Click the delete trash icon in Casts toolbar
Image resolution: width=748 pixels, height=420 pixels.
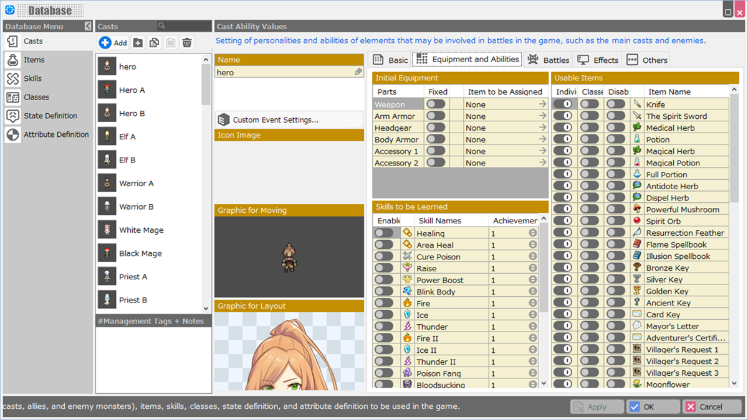(188, 42)
